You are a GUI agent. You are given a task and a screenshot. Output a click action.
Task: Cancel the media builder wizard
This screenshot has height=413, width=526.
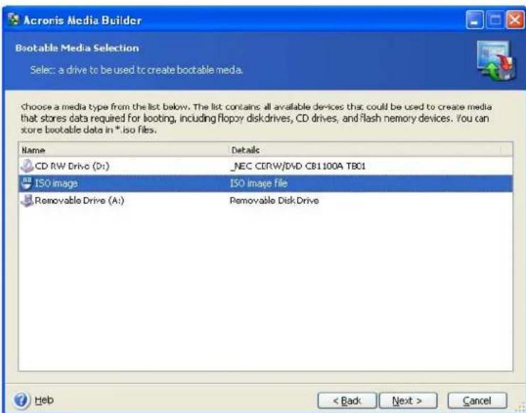tap(477, 401)
